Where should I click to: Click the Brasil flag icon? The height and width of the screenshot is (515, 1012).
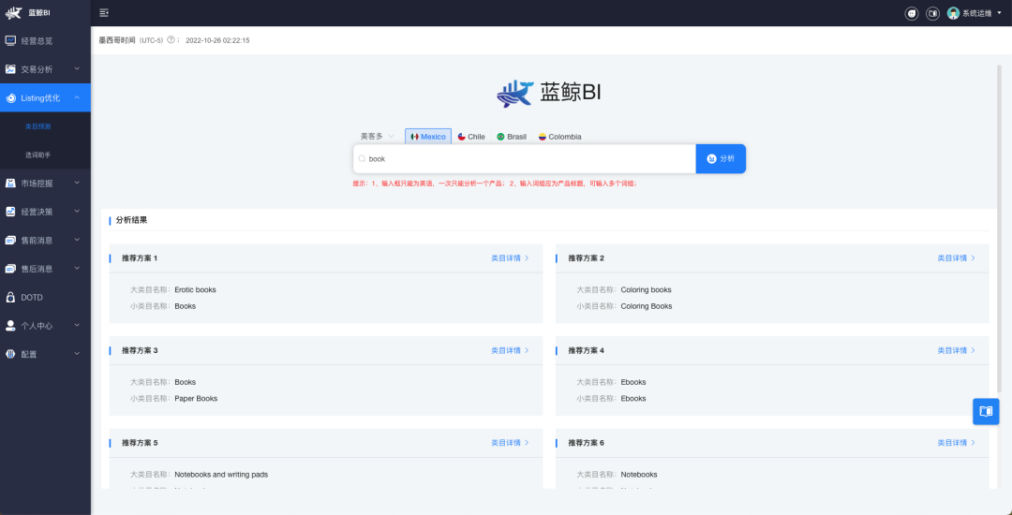(500, 137)
